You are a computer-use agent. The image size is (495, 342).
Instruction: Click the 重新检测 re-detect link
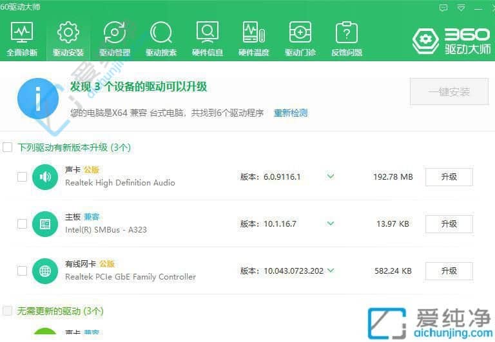[x=291, y=113]
